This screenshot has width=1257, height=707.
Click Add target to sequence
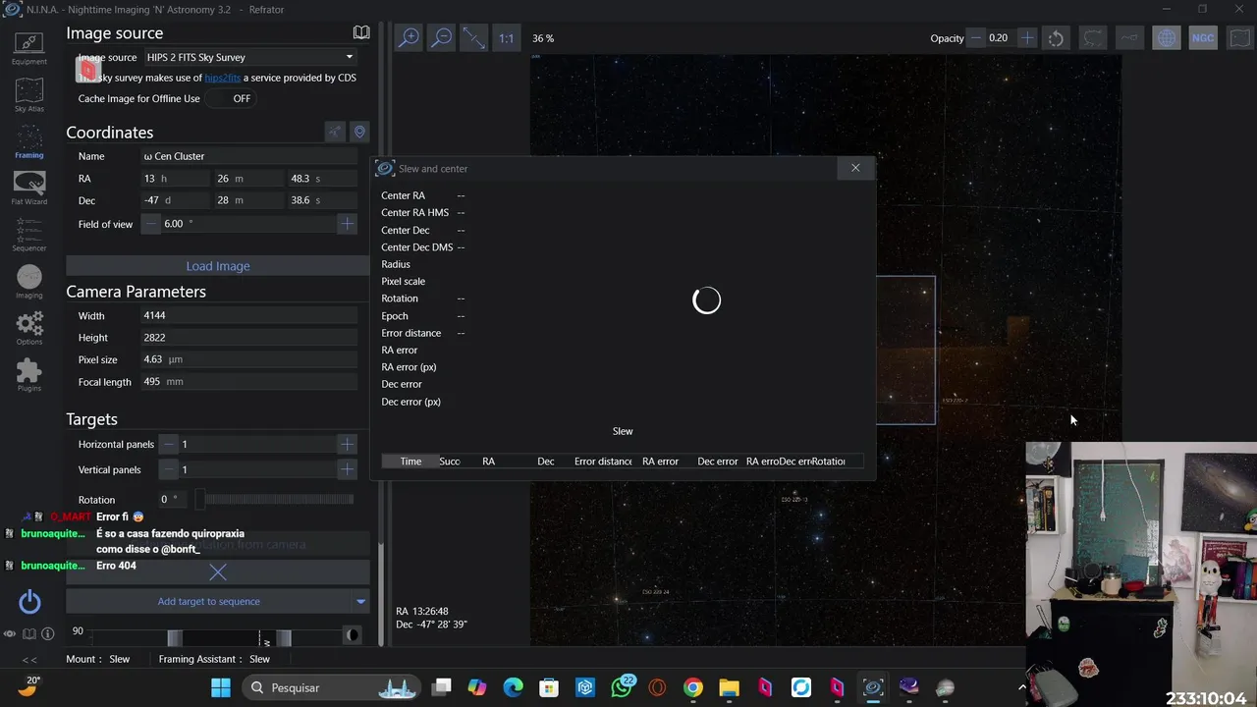click(208, 601)
